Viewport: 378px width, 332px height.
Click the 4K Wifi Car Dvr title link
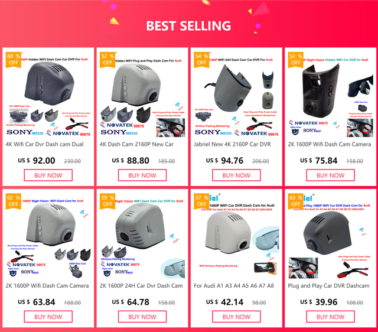pyautogui.click(x=47, y=144)
